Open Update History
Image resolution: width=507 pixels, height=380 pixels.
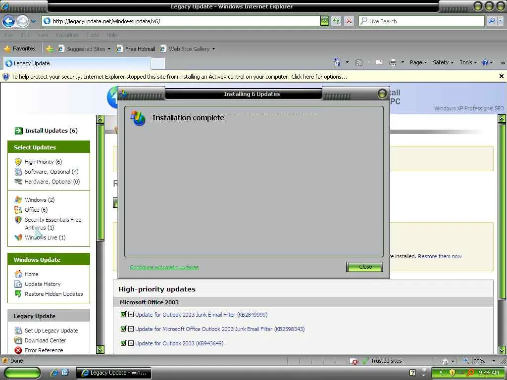[x=43, y=285]
